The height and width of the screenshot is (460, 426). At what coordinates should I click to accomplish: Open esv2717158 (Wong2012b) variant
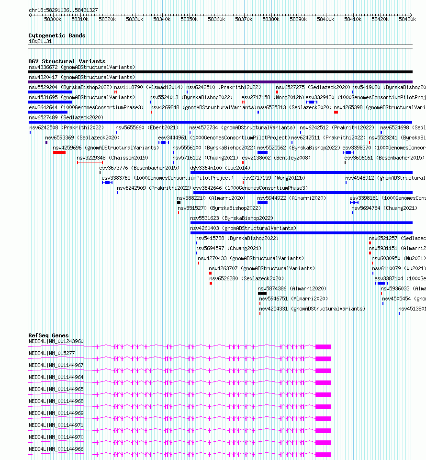(x=273, y=97)
